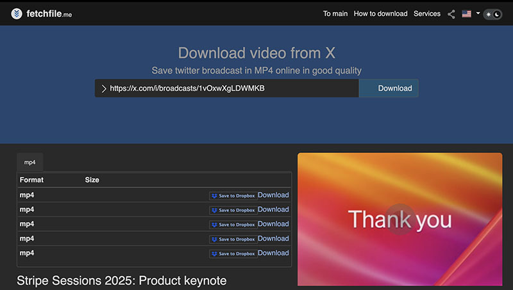Download the first mp4 file link
The height and width of the screenshot is (290, 513).
tap(273, 195)
